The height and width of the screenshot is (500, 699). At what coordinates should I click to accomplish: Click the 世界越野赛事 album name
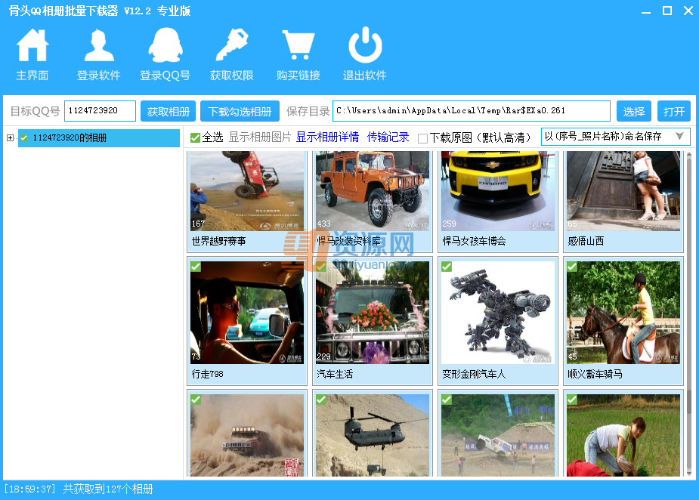pos(219,242)
